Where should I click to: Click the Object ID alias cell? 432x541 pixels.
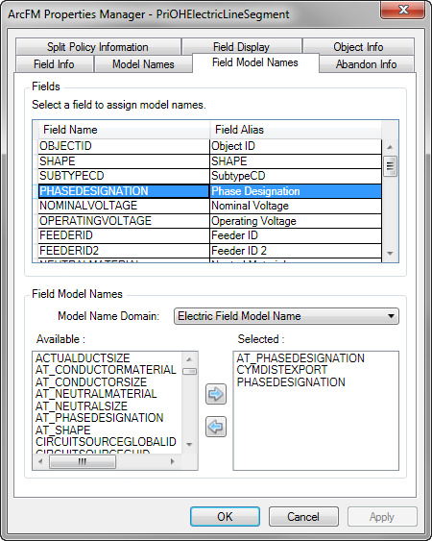(x=296, y=146)
